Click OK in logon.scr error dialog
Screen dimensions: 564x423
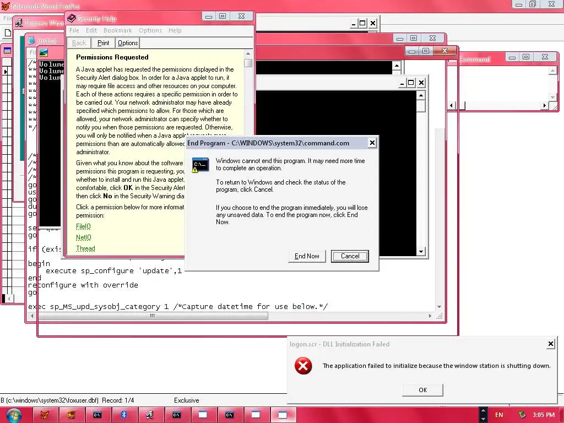click(x=422, y=390)
